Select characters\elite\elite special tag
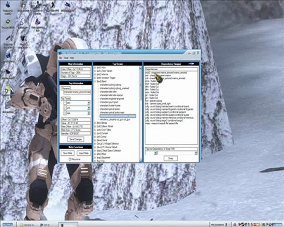 click(111, 95)
